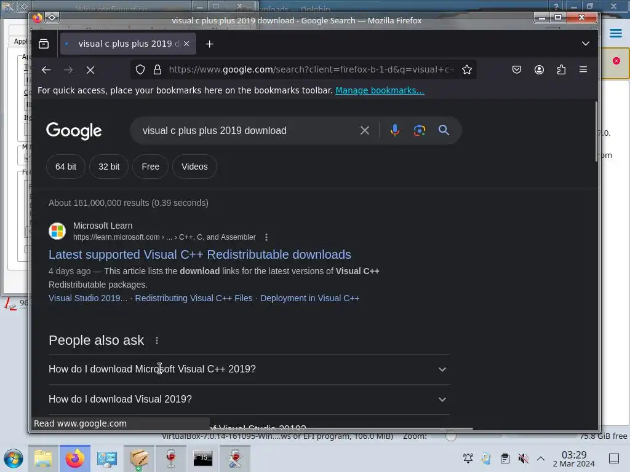Open wine glass taskbar entry
Viewport: 630px width, 472px height.
click(x=171, y=458)
